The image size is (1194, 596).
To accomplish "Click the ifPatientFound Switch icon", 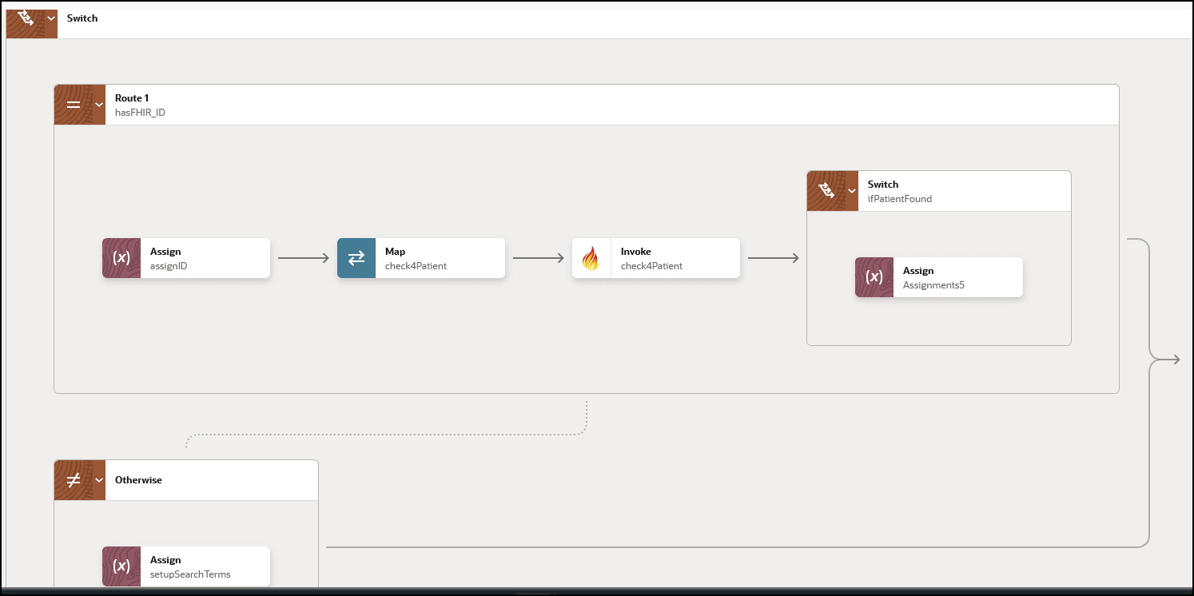I will [826, 191].
